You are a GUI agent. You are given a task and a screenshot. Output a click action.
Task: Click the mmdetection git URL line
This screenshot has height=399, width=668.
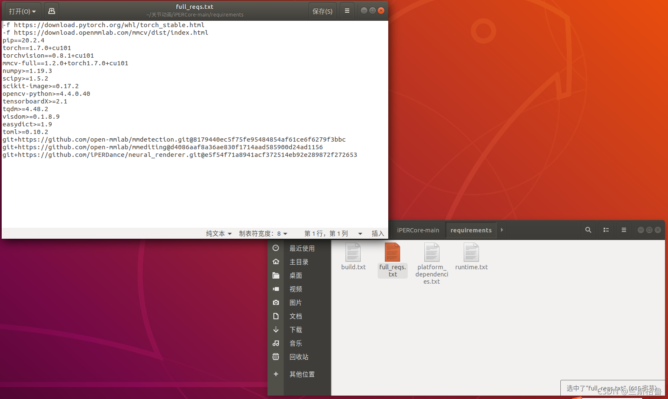point(174,140)
